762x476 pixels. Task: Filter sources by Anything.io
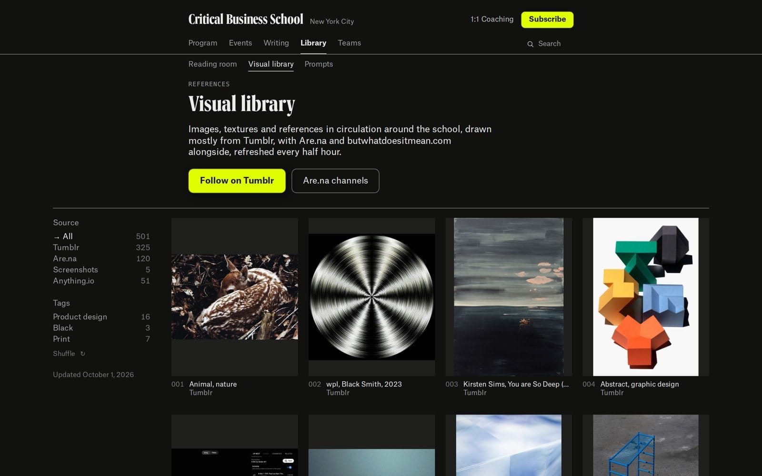pyautogui.click(x=101, y=281)
